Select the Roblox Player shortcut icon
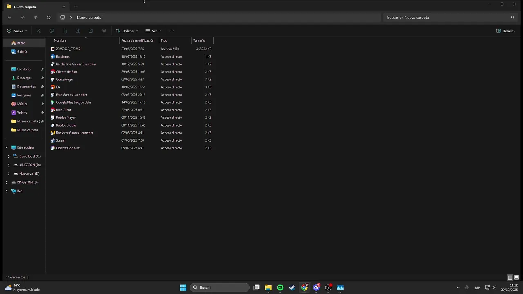The image size is (523, 294). [53, 118]
